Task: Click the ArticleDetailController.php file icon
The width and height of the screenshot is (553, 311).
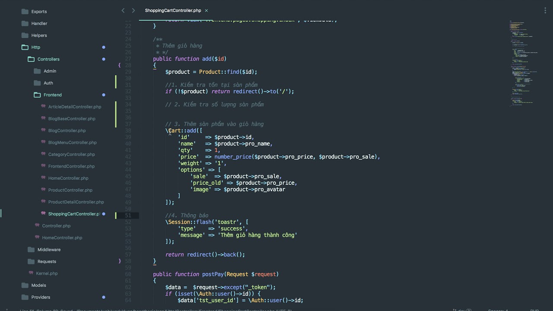Action: (x=43, y=106)
